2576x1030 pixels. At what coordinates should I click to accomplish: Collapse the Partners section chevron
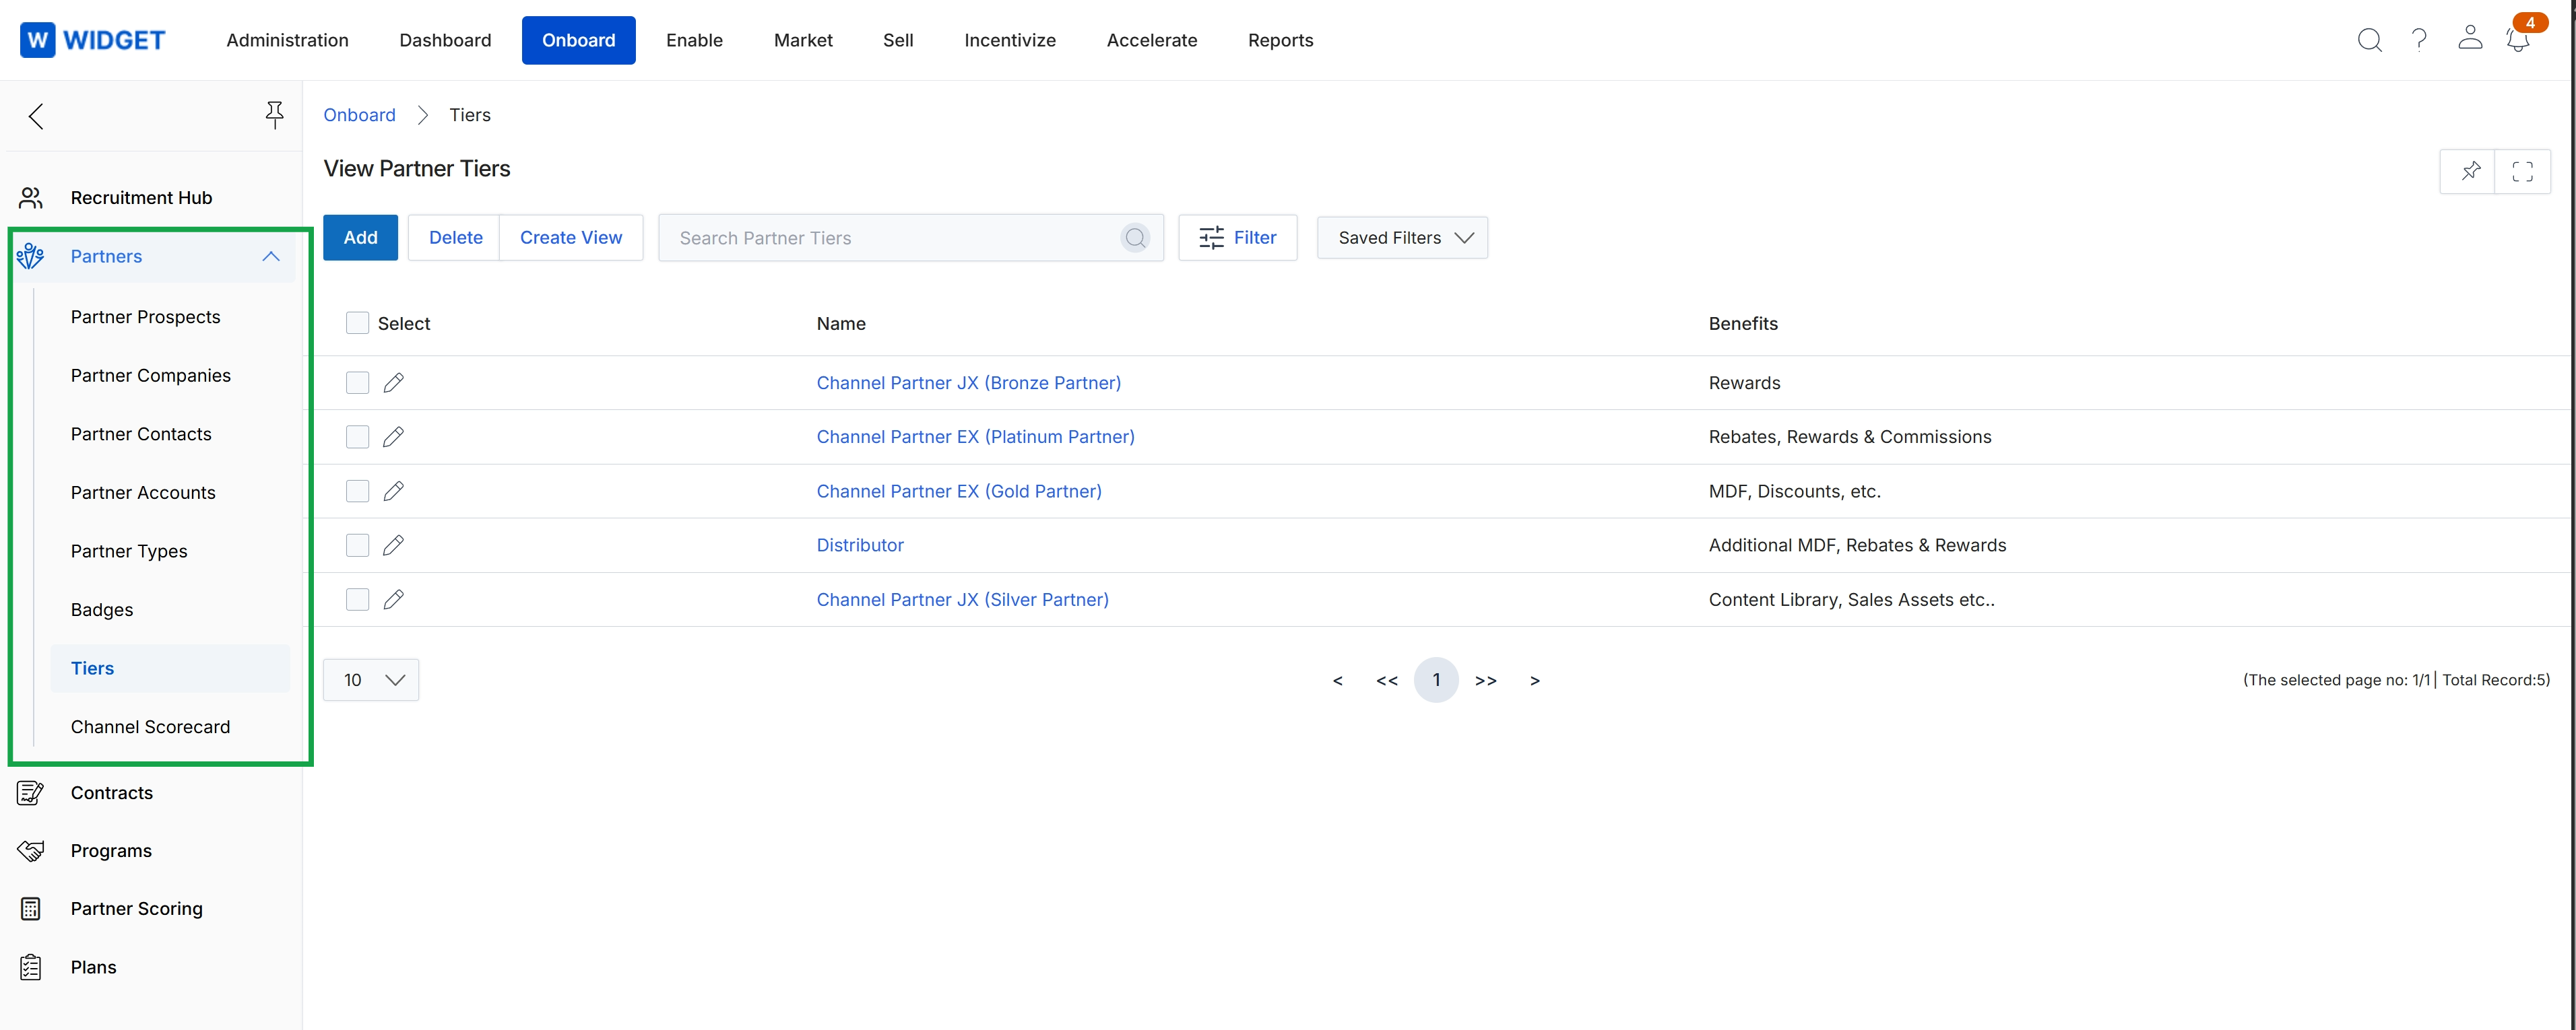[271, 256]
